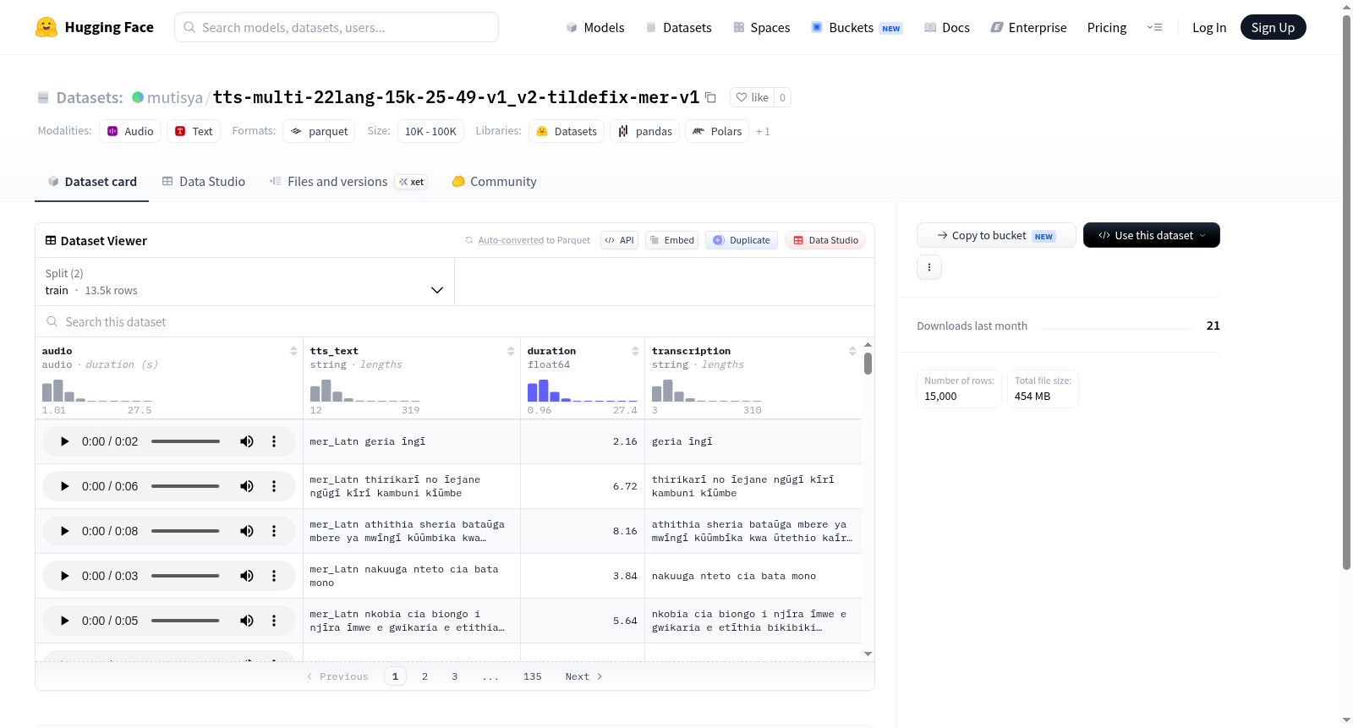1353x728 pixels.
Task: Play the 0:06 audio row
Action: tap(65, 486)
